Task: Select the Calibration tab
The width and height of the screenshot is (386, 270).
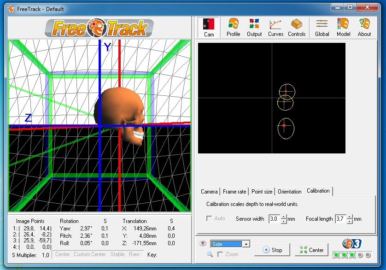Action: (x=318, y=191)
